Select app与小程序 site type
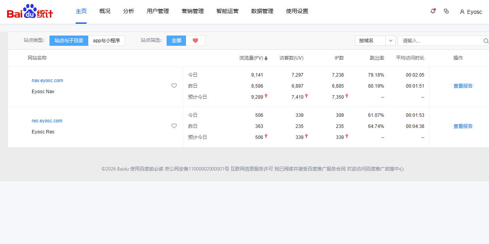Image resolution: width=489 pixels, height=244 pixels. pyautogui.click(x=106, y=41)
